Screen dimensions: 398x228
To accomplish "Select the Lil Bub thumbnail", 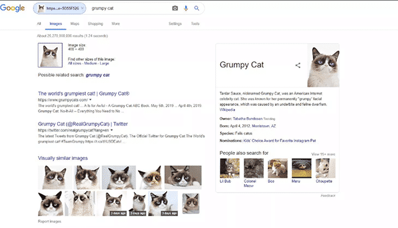I will pos(229,169).
